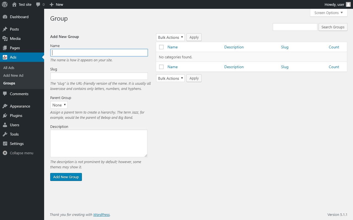Go to All Ads submenu
Viewport: 353px width, 220px height.
pyautogui.click(x=9, y=68)
